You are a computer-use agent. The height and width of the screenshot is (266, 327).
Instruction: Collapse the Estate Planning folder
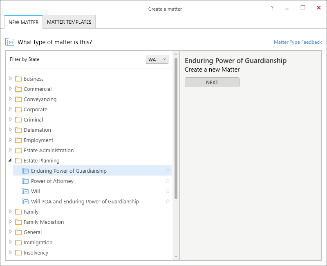click(10, 160)
